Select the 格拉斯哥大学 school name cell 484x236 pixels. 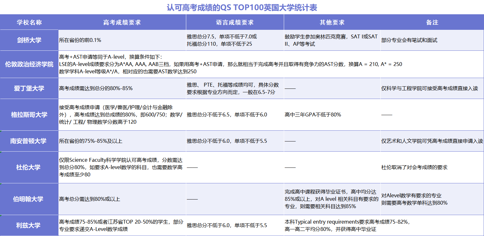(29, 115)
